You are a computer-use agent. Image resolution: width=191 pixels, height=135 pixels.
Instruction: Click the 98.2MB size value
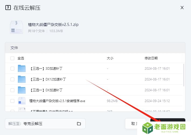(x=112, y=101)
